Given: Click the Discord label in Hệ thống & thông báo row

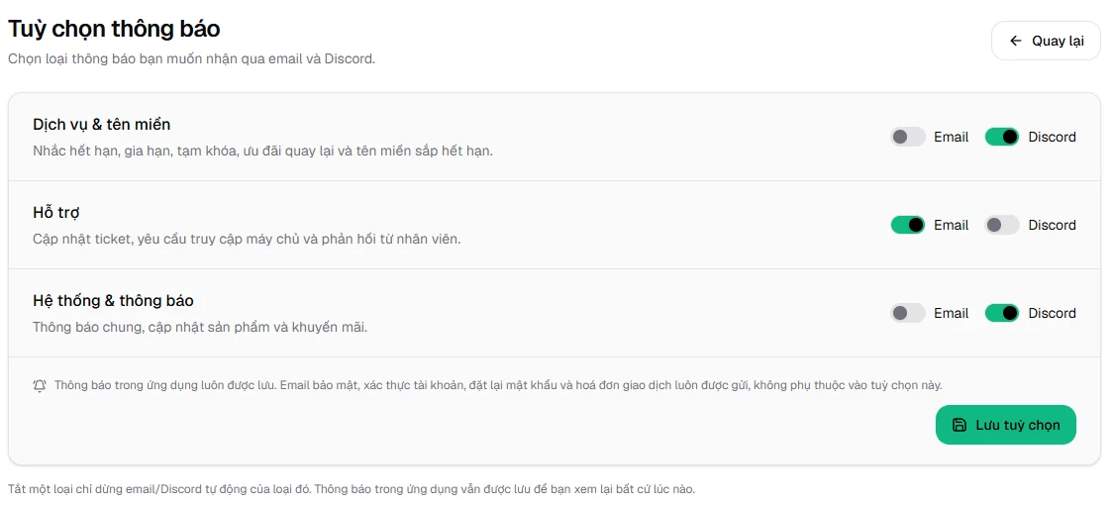Looking at the screenshot, I should tap(1053, 313).
